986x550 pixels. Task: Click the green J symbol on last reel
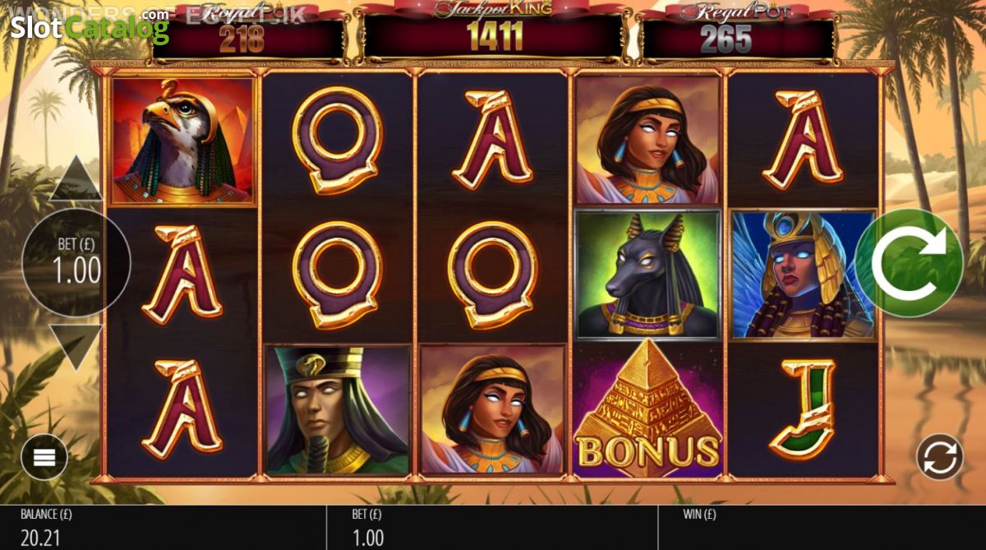point(802,409)
